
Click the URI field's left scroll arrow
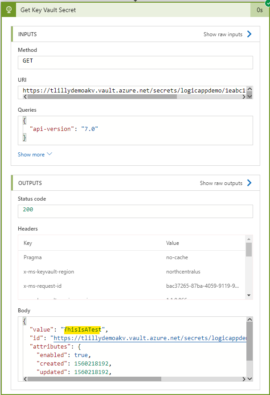point(25,97)
